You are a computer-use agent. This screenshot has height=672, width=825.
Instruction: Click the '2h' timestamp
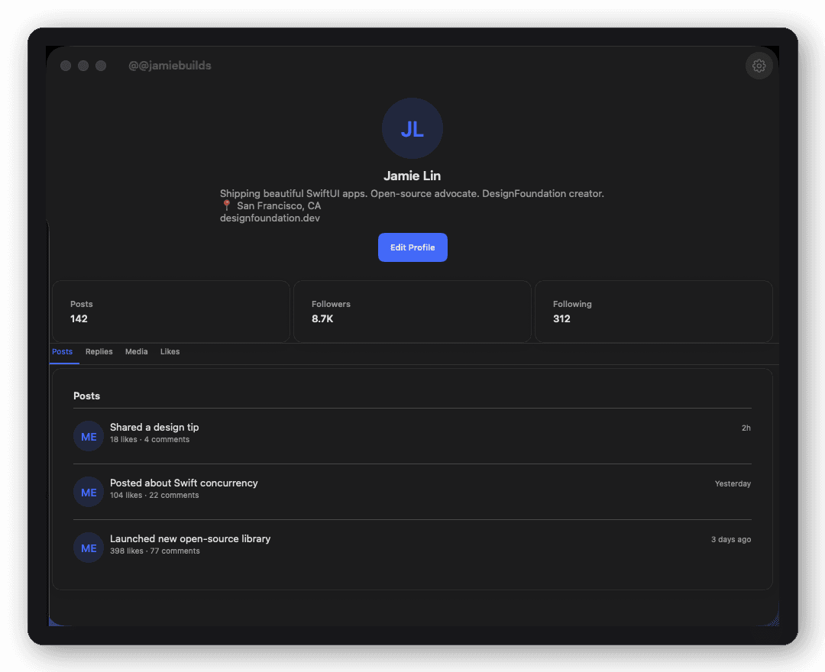746,428
